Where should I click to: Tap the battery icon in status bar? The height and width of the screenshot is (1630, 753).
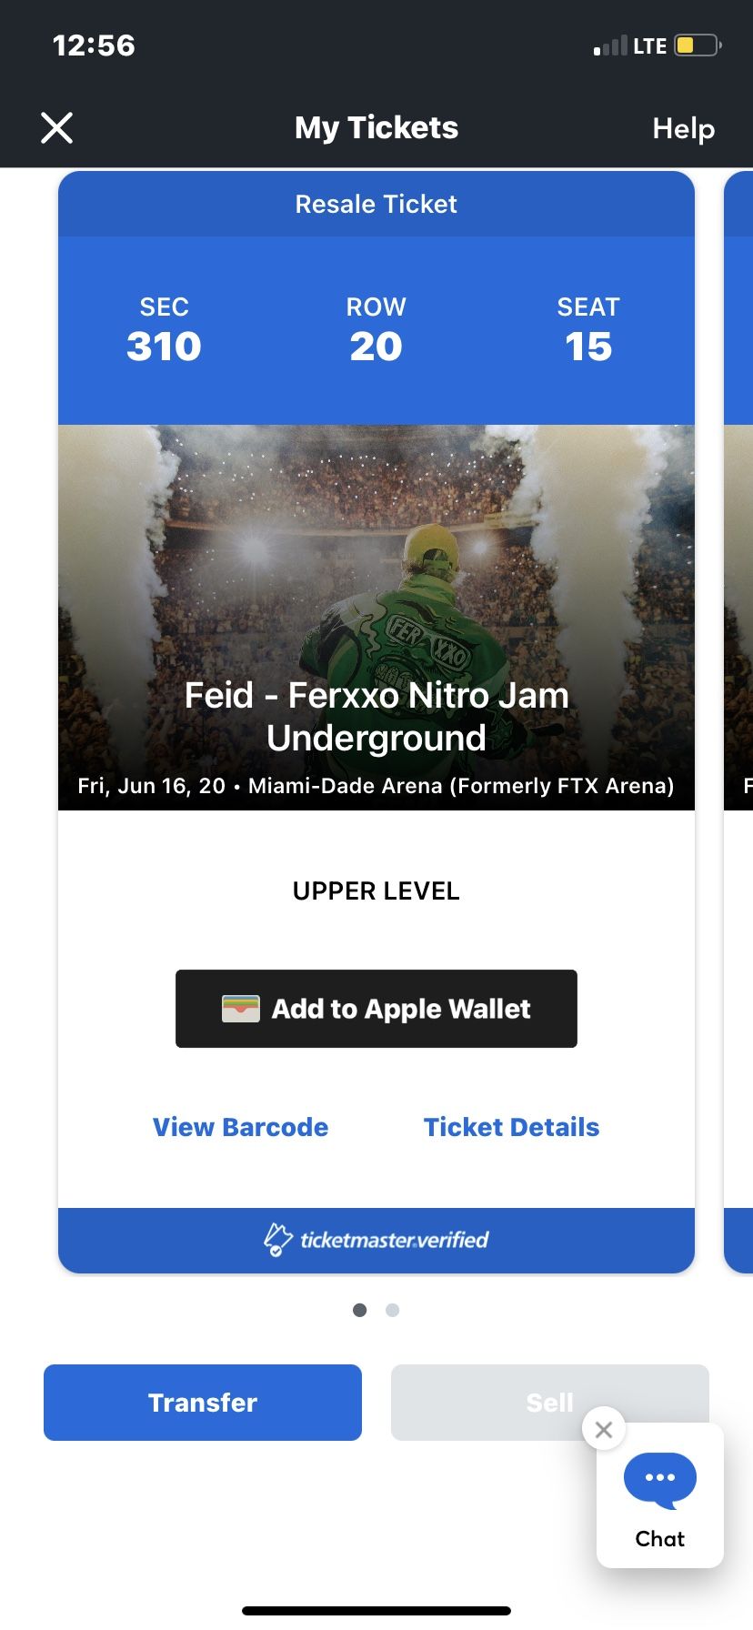[x=697, y=45]
